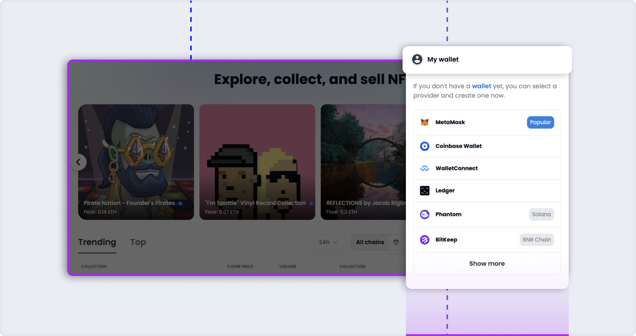
Task: Click the My wallet header
Action: (487, 60)
